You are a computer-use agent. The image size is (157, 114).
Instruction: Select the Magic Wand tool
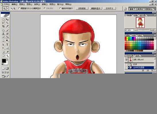pyautogui.click(x=7, y=23)
